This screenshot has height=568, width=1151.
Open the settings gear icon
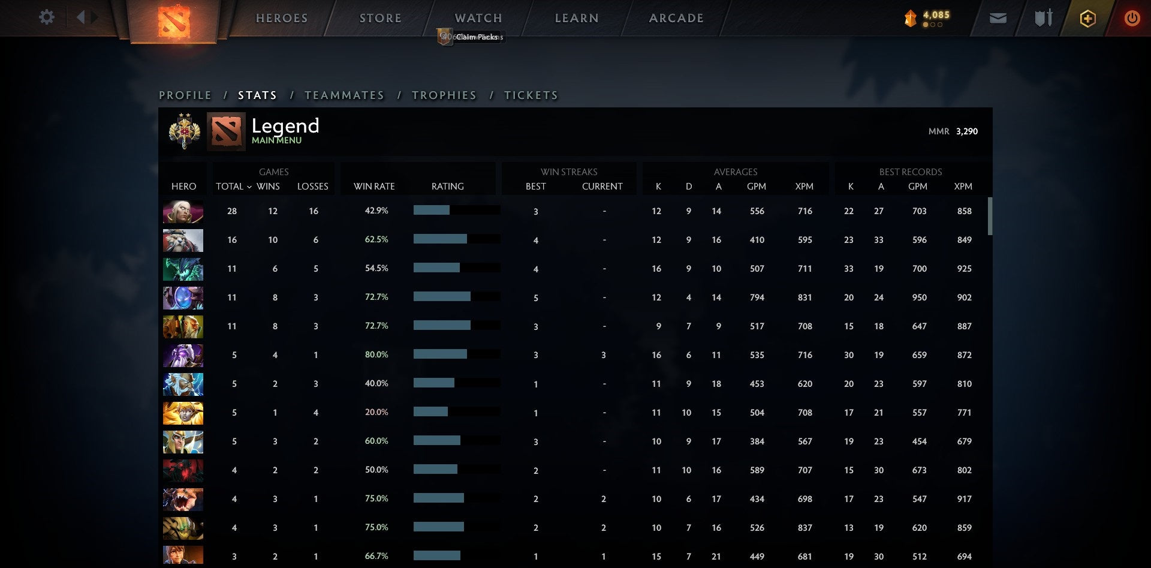pyautogui.click(x=46, y=17)
